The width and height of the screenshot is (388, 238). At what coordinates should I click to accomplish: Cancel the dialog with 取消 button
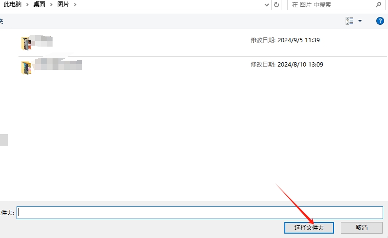tap(361, 227)
